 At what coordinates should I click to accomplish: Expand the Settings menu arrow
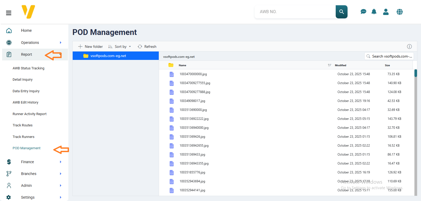point(61,197)
